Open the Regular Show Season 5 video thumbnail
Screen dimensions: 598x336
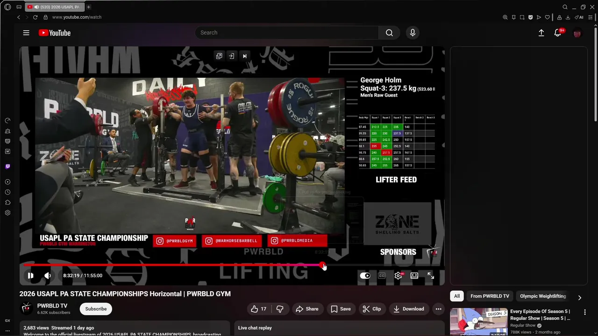(478, 322)
